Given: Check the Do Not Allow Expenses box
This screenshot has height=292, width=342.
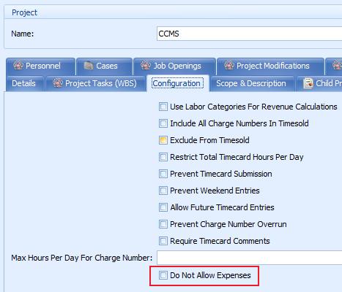Looking at the screenshot, I should [163, 275].
